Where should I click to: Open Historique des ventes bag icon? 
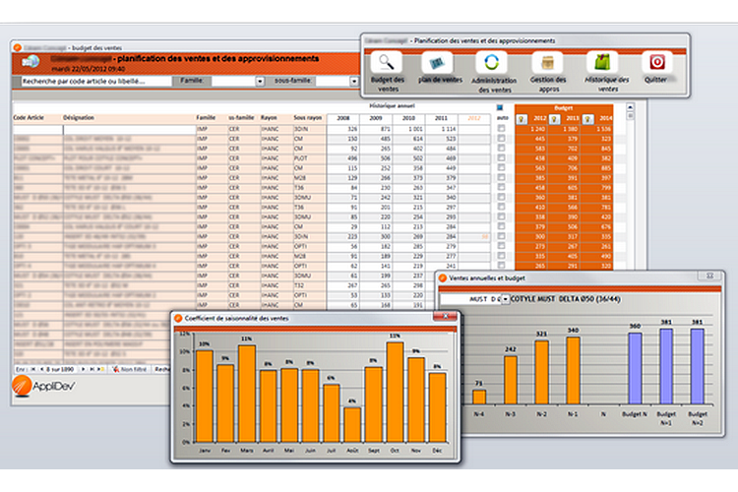point(602,63)
